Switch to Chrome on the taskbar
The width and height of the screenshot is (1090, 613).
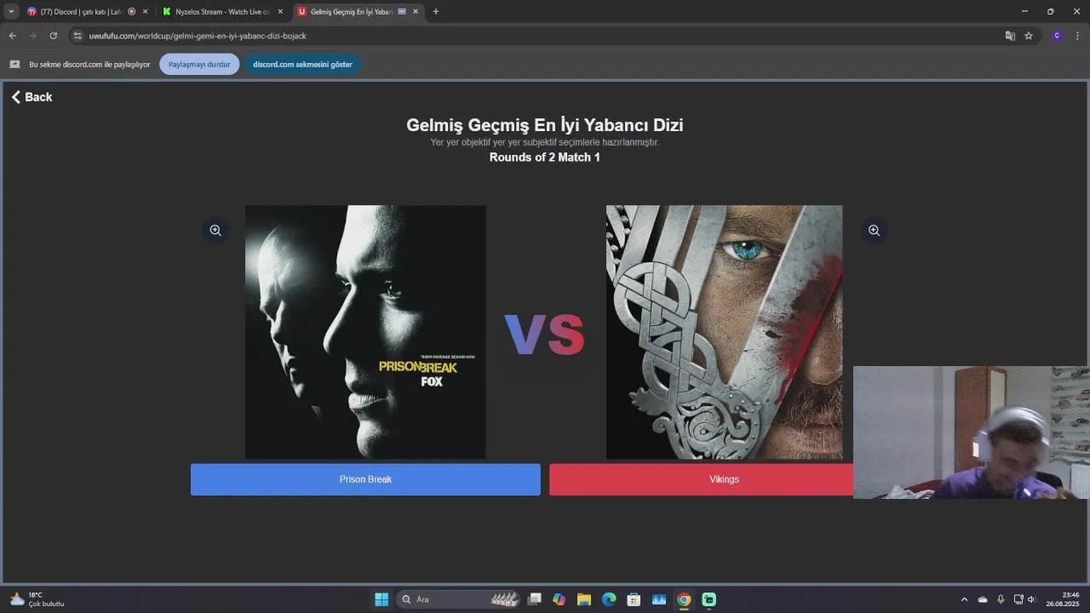pyautogui.click(x=684, y=599)
